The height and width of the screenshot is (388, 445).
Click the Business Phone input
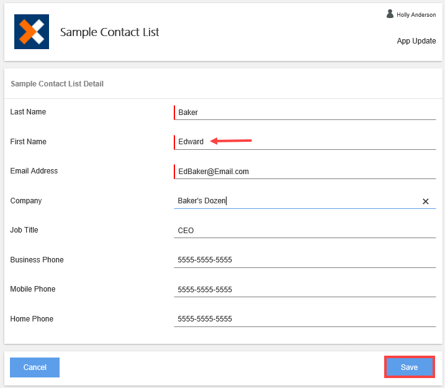pyautogui.click(x=304, y=260)
